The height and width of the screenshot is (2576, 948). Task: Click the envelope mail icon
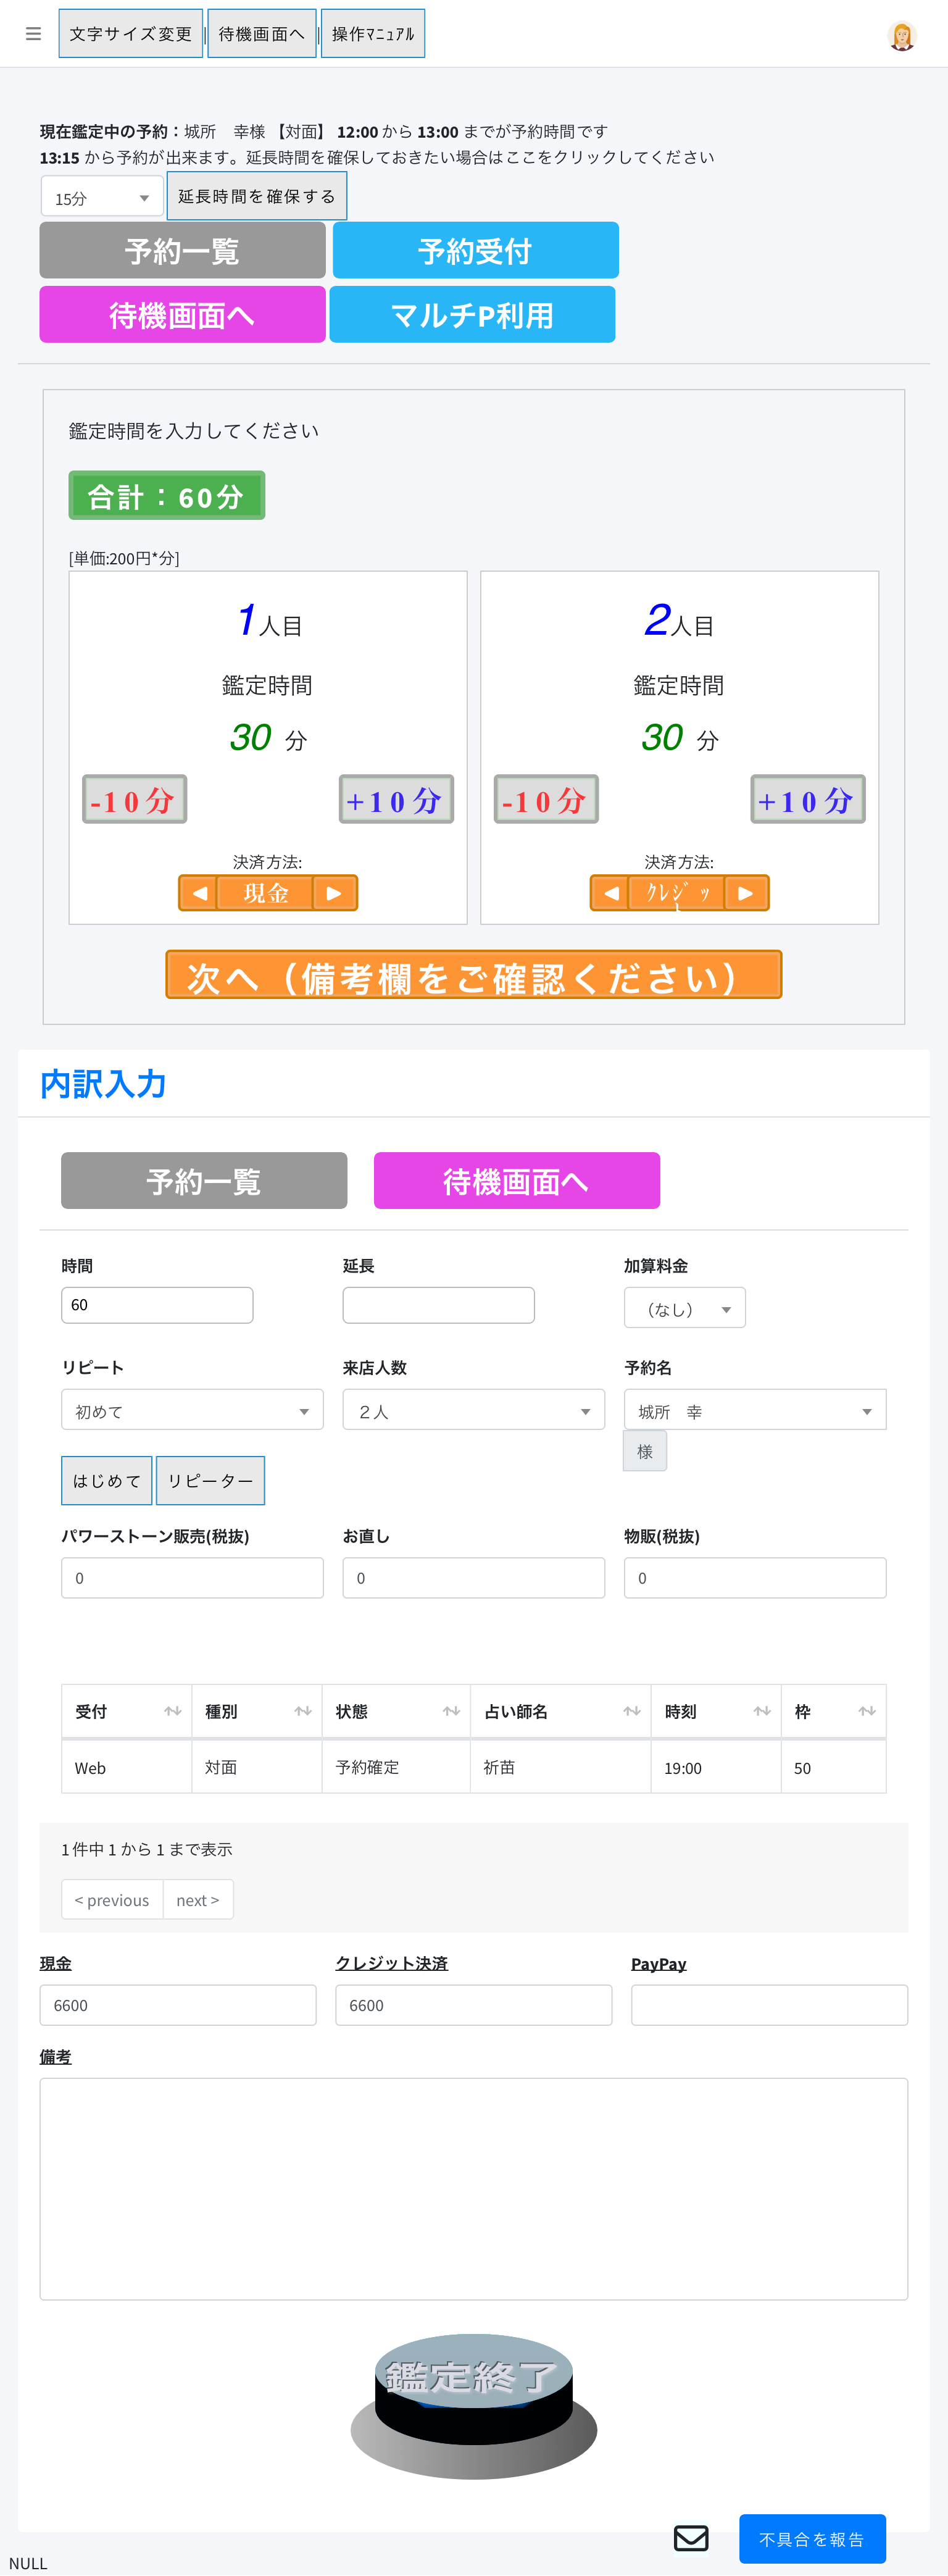pos(690,2537)
